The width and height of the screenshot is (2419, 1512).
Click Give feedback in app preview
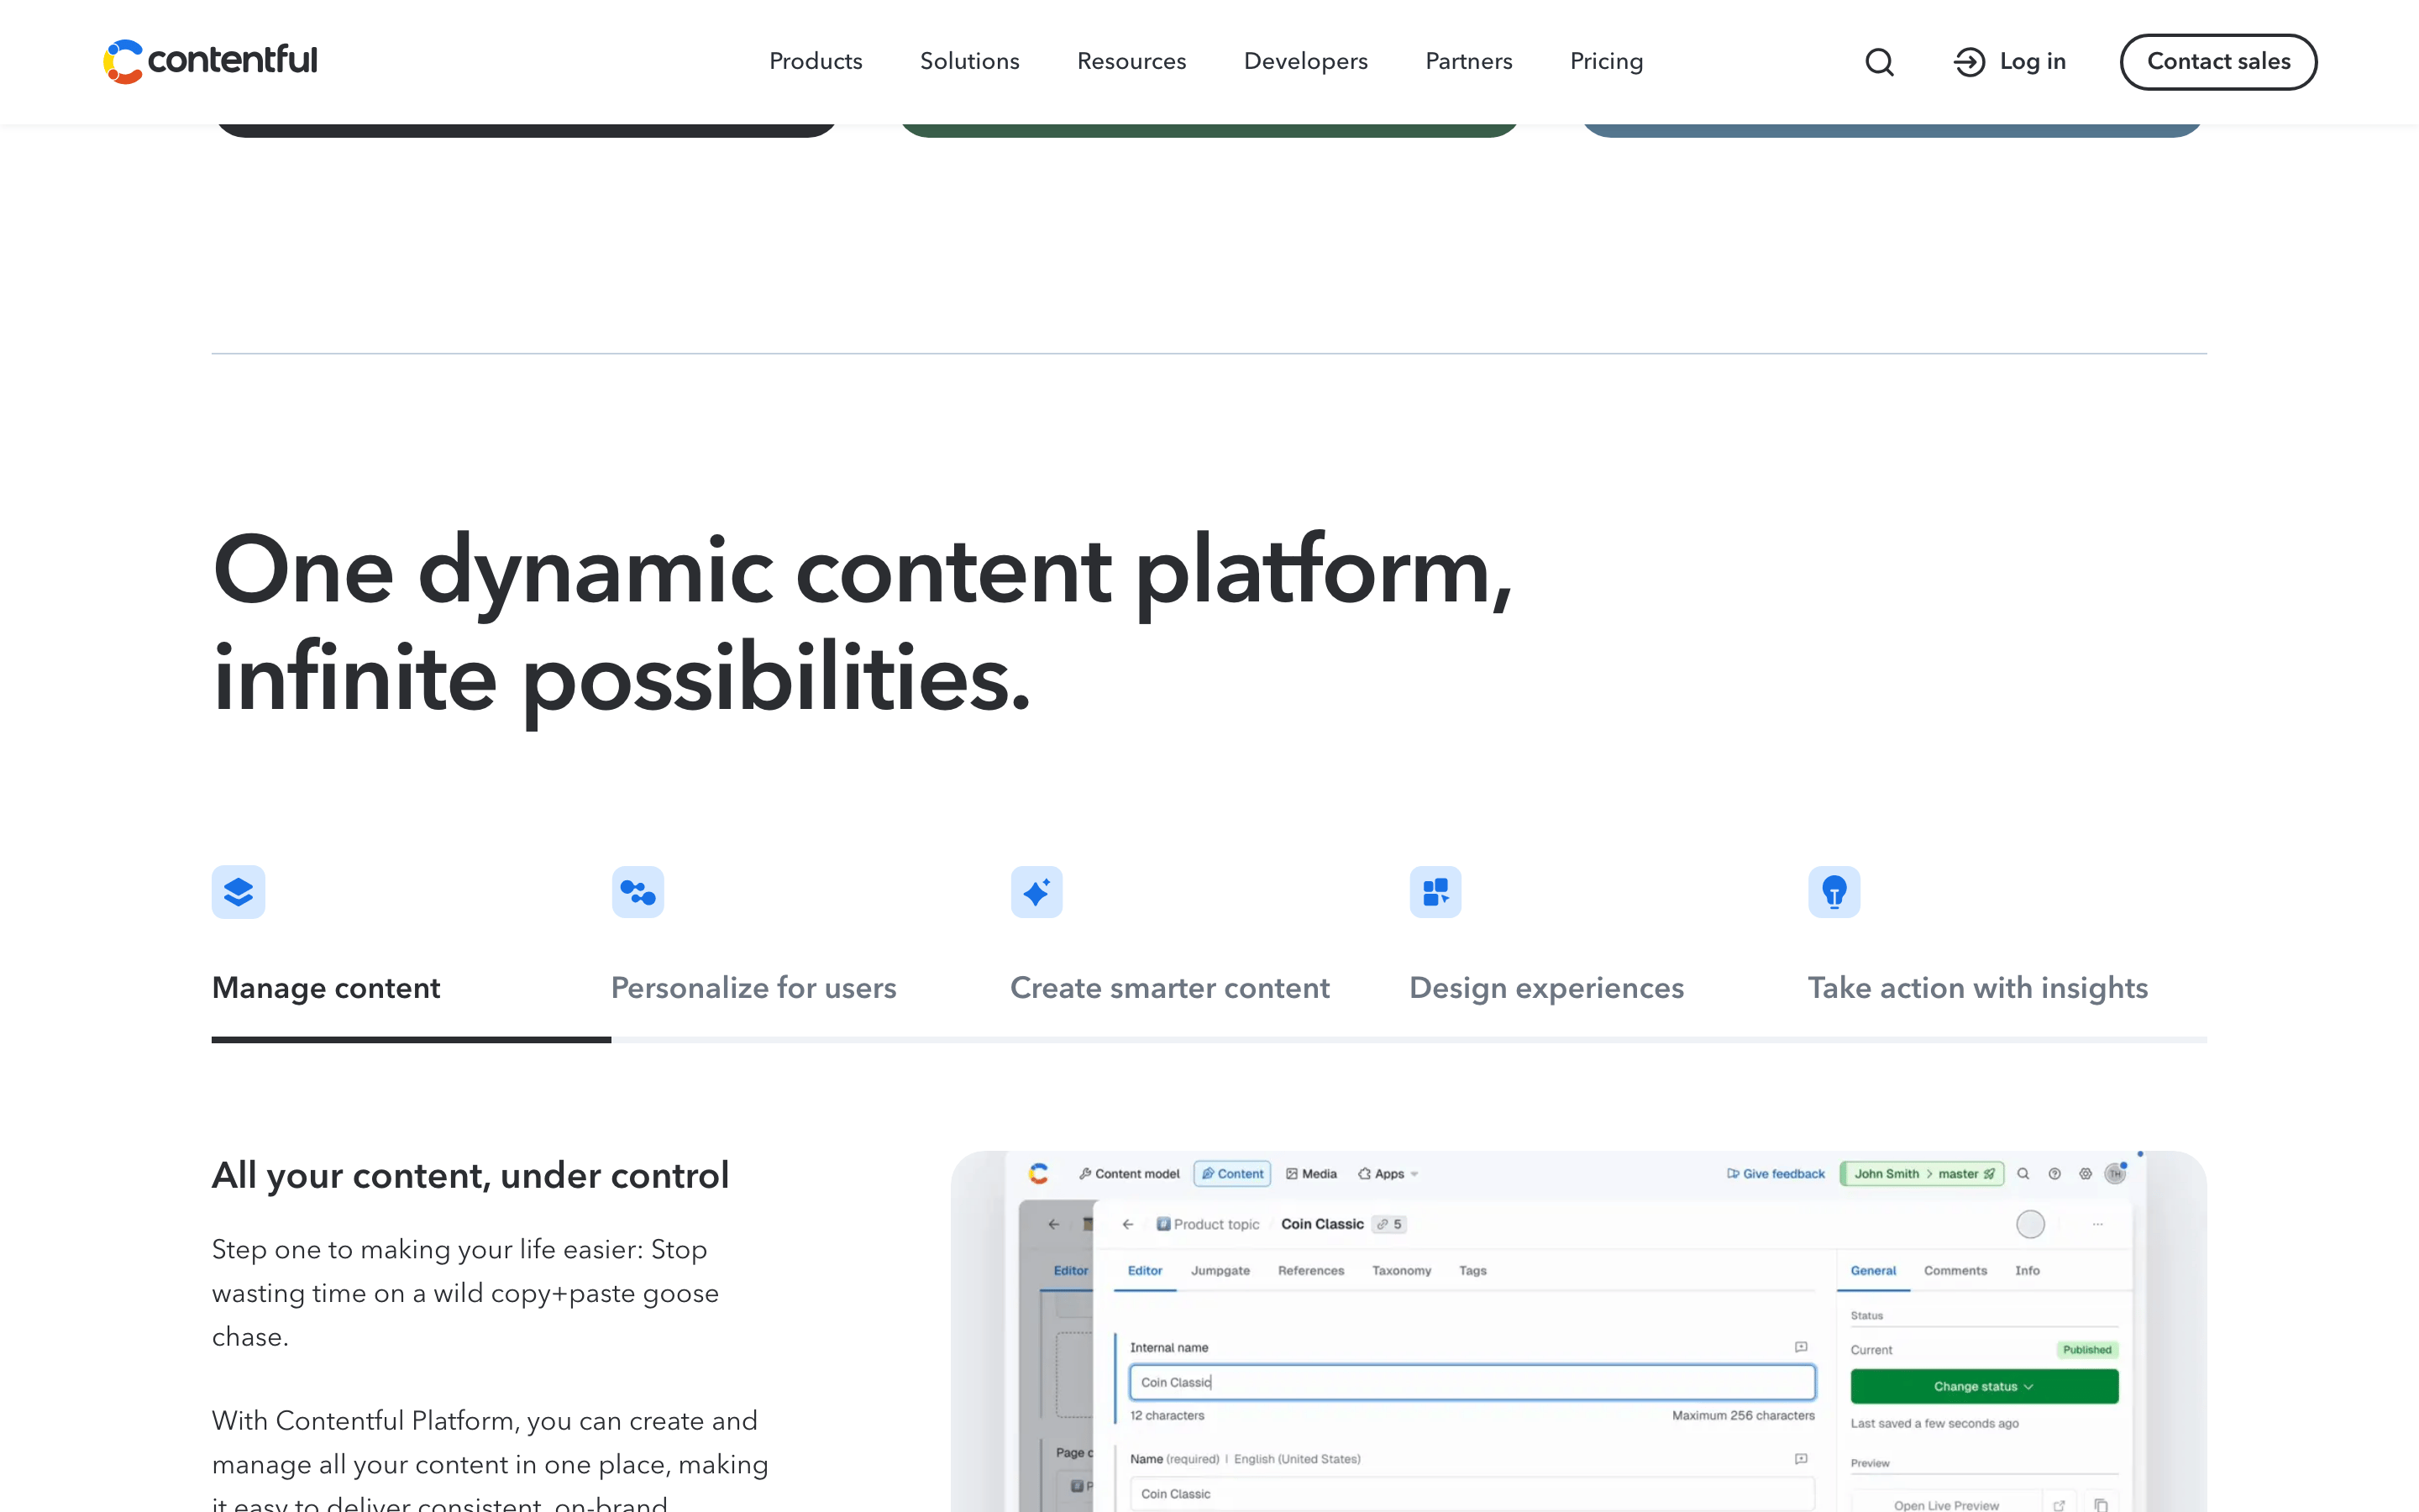coord(1776,1174)
